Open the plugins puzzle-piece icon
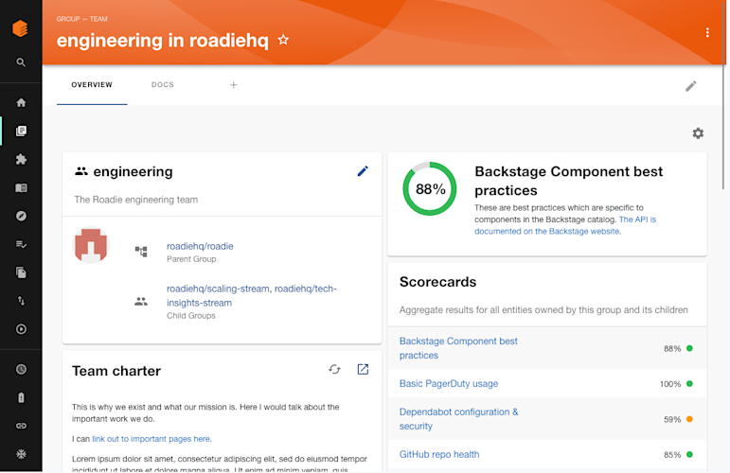The width and height of the screenshot is (730, 473). point(21,159)
